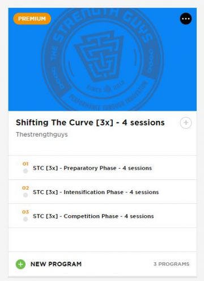The image size is (204, 281).
Task: Toggle gray circle for Preparatory Phase
Action: (25, 171)
